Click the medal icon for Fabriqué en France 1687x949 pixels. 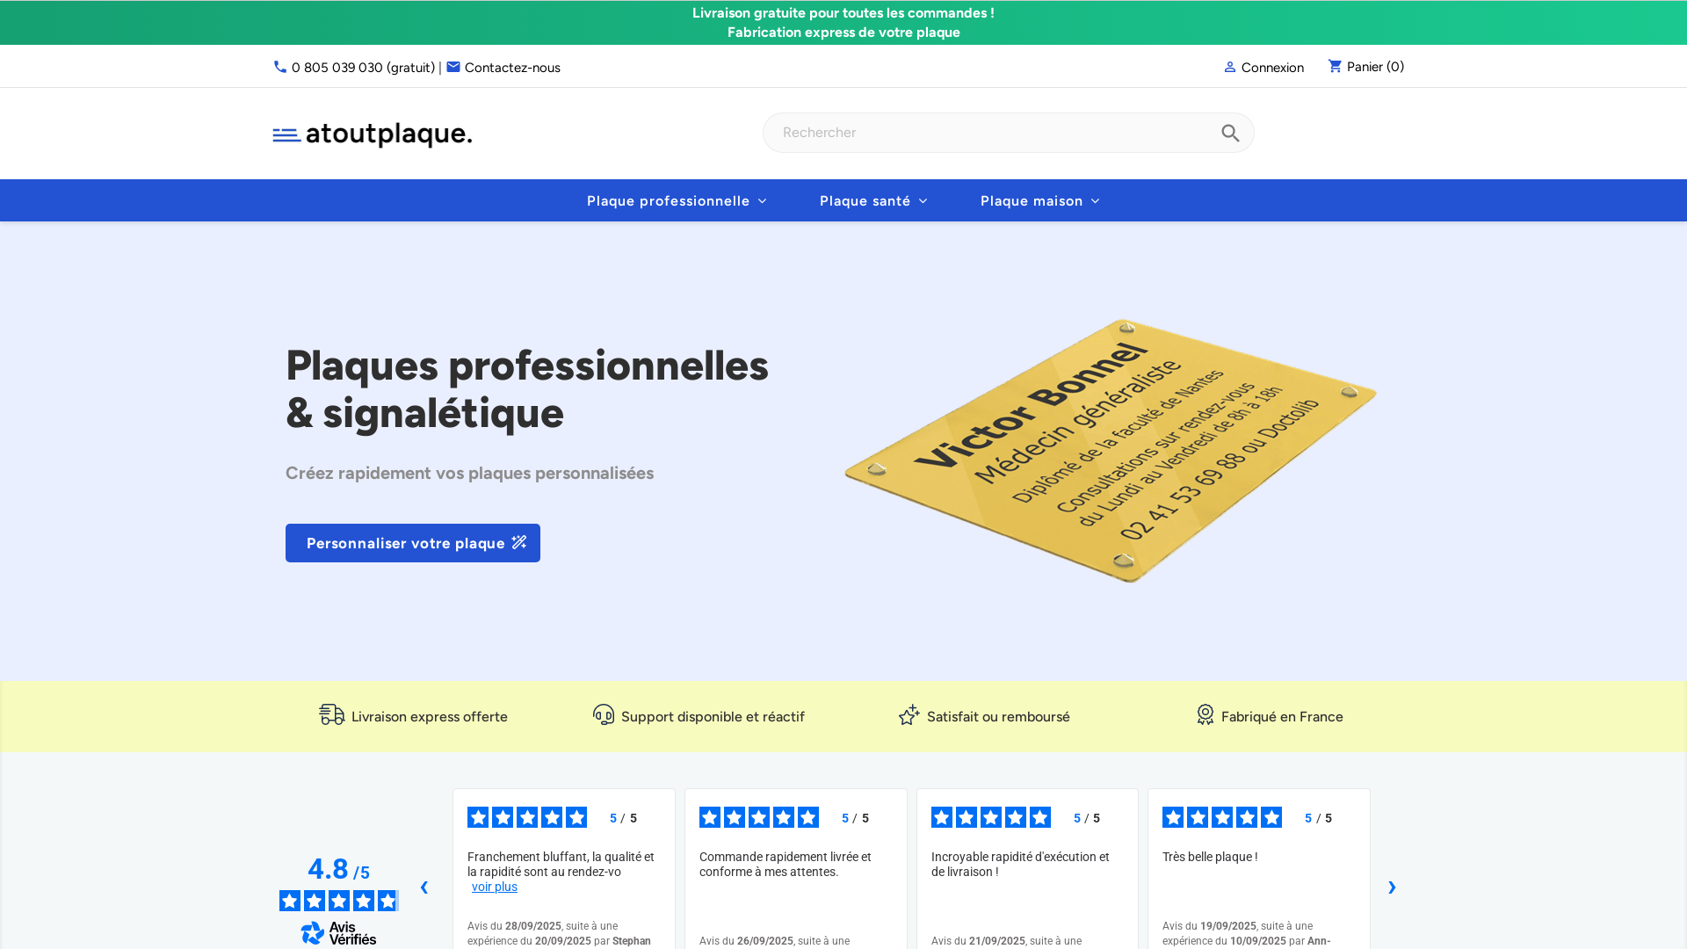pos(1205,715)
